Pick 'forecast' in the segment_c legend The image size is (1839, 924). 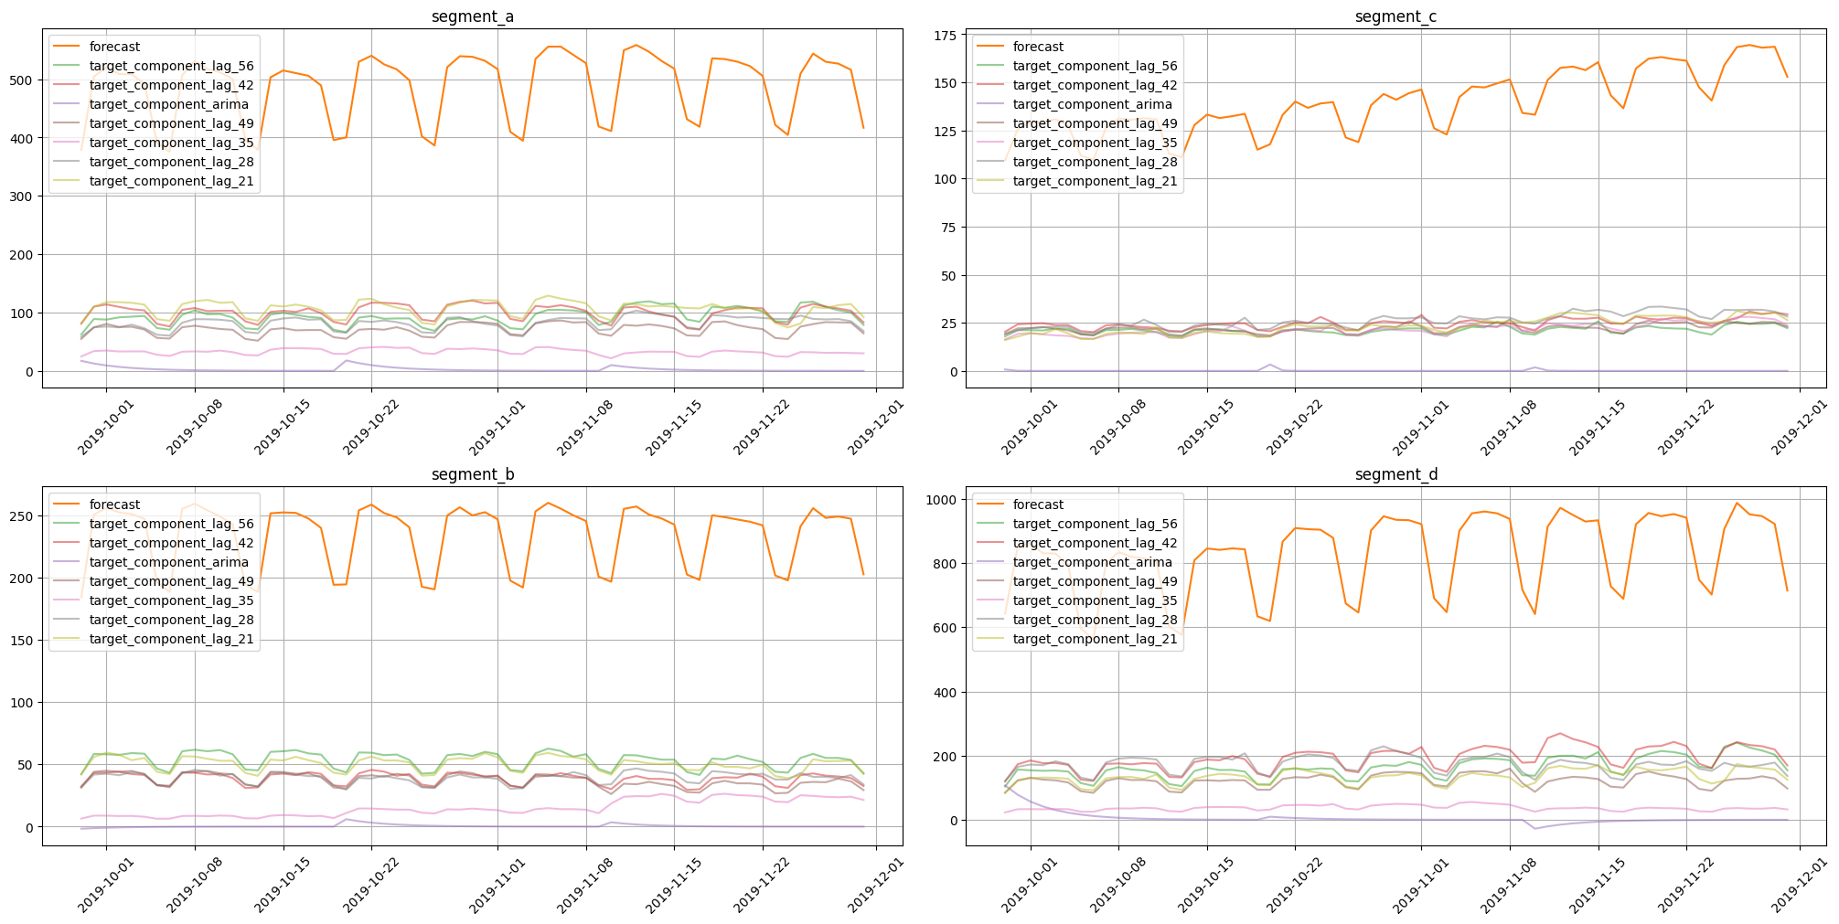[x=1038, y=47]
